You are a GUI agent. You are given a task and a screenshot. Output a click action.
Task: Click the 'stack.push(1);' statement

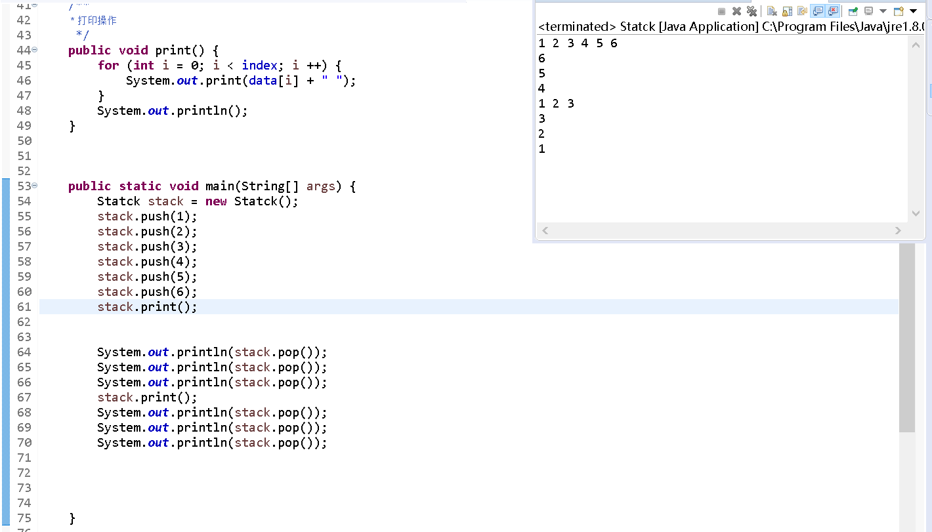(x=147, y=216)
